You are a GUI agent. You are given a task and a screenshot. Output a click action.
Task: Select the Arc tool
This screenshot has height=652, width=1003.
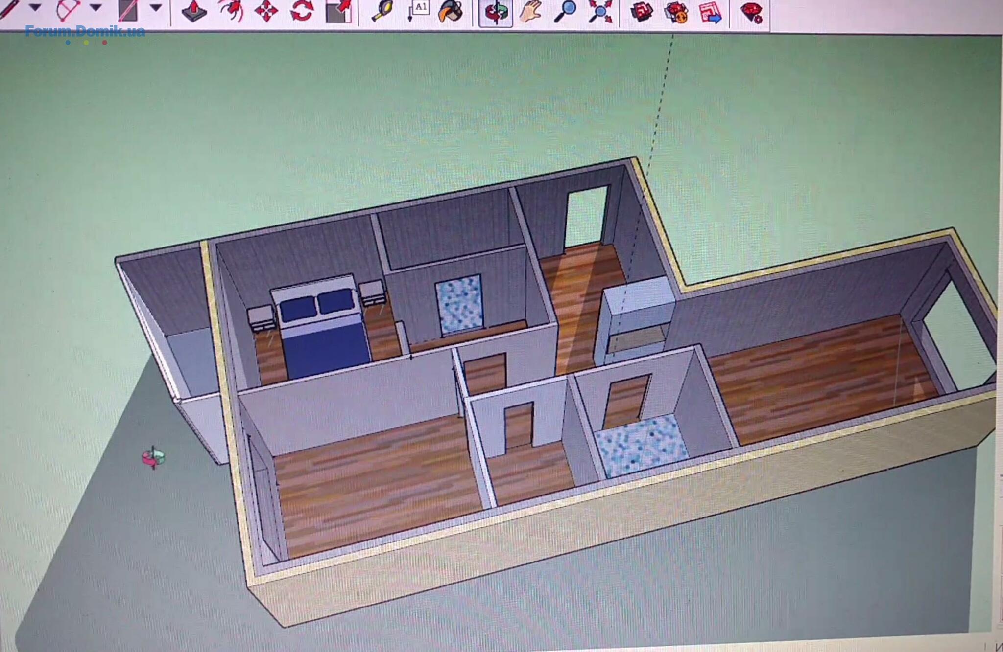(68, 10)
